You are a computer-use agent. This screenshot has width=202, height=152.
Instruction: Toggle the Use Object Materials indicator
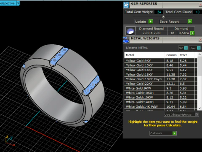[x=197, y=114]
